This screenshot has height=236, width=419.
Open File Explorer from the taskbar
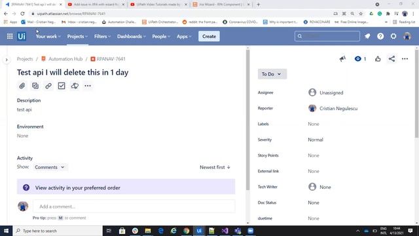[x=148, y=231]
